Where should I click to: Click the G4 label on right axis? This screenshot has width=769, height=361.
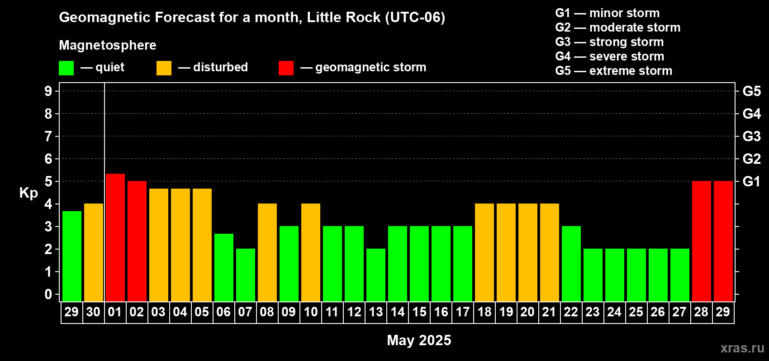pyautogui.click(x=752, y=114)
